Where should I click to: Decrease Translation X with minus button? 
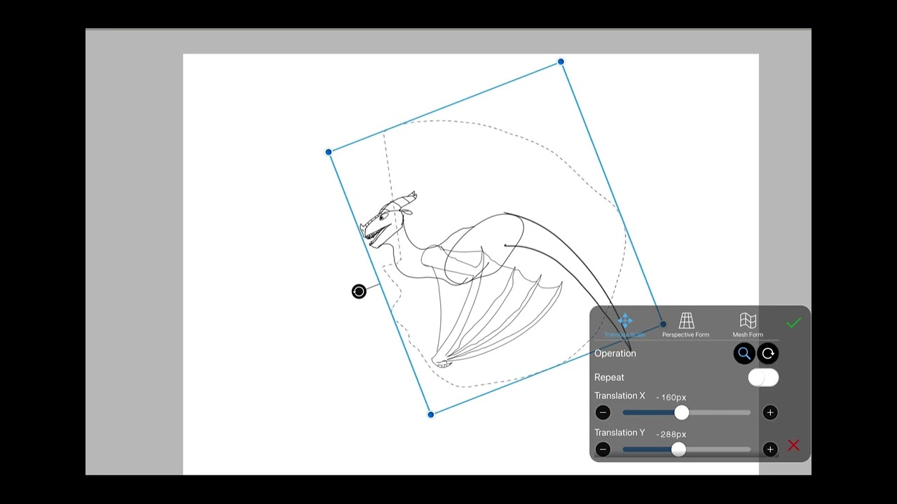(603, 412)
